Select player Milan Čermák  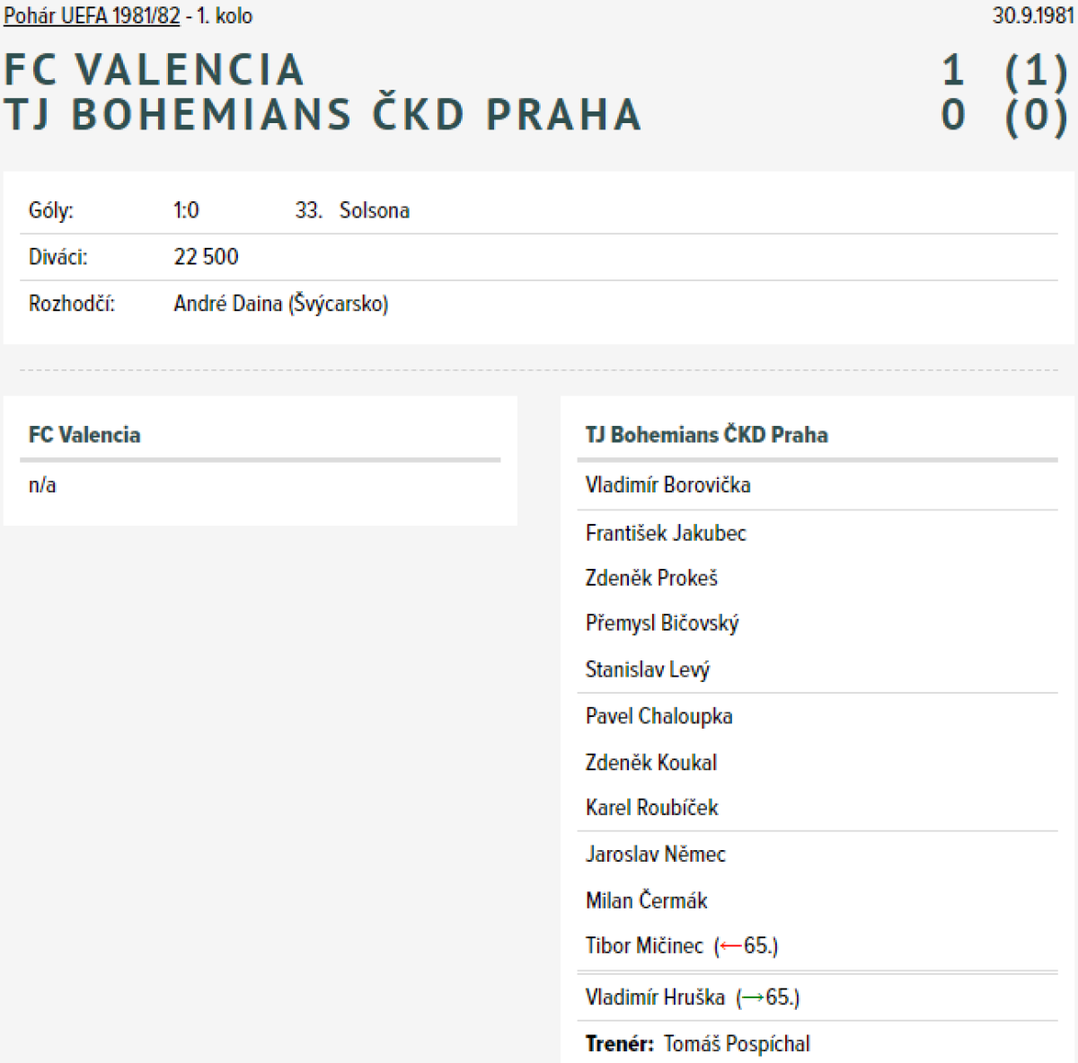(x=646, y=900)
